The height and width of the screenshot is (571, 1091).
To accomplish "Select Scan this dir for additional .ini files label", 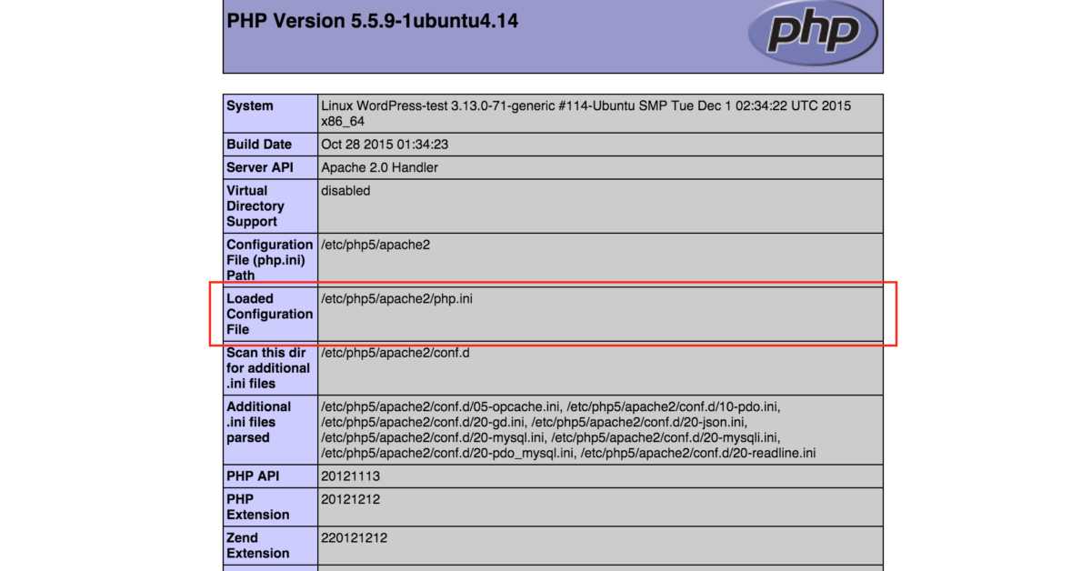I will pos(270,367).
